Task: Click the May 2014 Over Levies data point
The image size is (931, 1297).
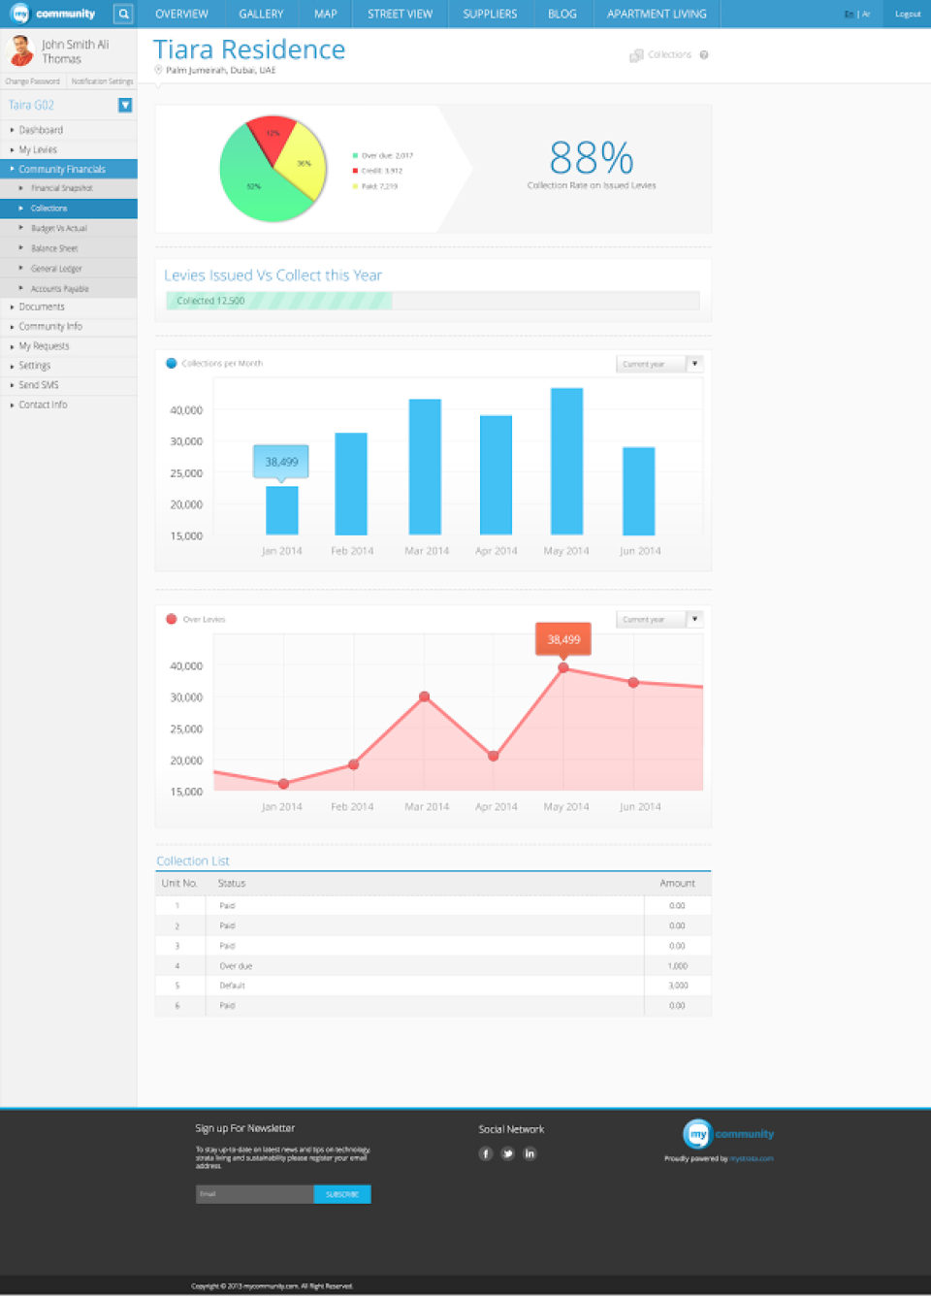Action: pos(563,667)
